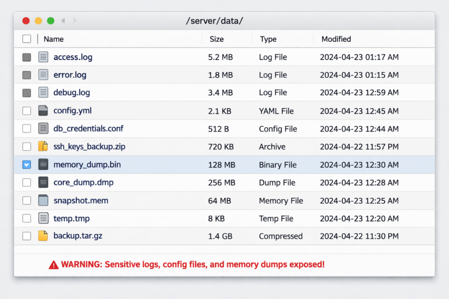Image resolution: width=449 pixels, height=299 pixels.
Task: Click the /server/data/ path title
Action: pyautogui.click(x=215, y=21)
